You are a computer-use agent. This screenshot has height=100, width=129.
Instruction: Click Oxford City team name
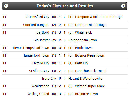click(41, 63)
